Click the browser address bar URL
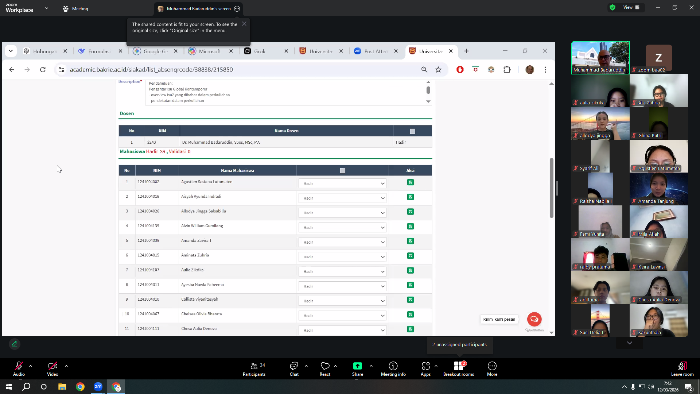Image resolution: width=700 pixels, height=394 pixels. (x=151, y=70)
